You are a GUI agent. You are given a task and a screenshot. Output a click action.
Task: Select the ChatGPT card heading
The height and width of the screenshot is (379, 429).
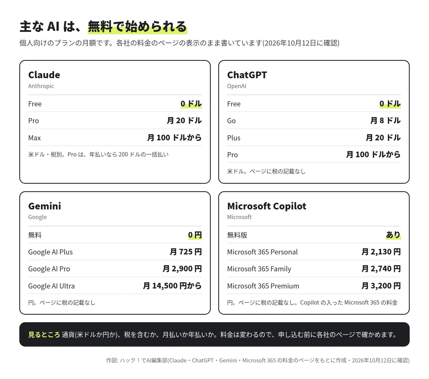[x=247, y=75]
